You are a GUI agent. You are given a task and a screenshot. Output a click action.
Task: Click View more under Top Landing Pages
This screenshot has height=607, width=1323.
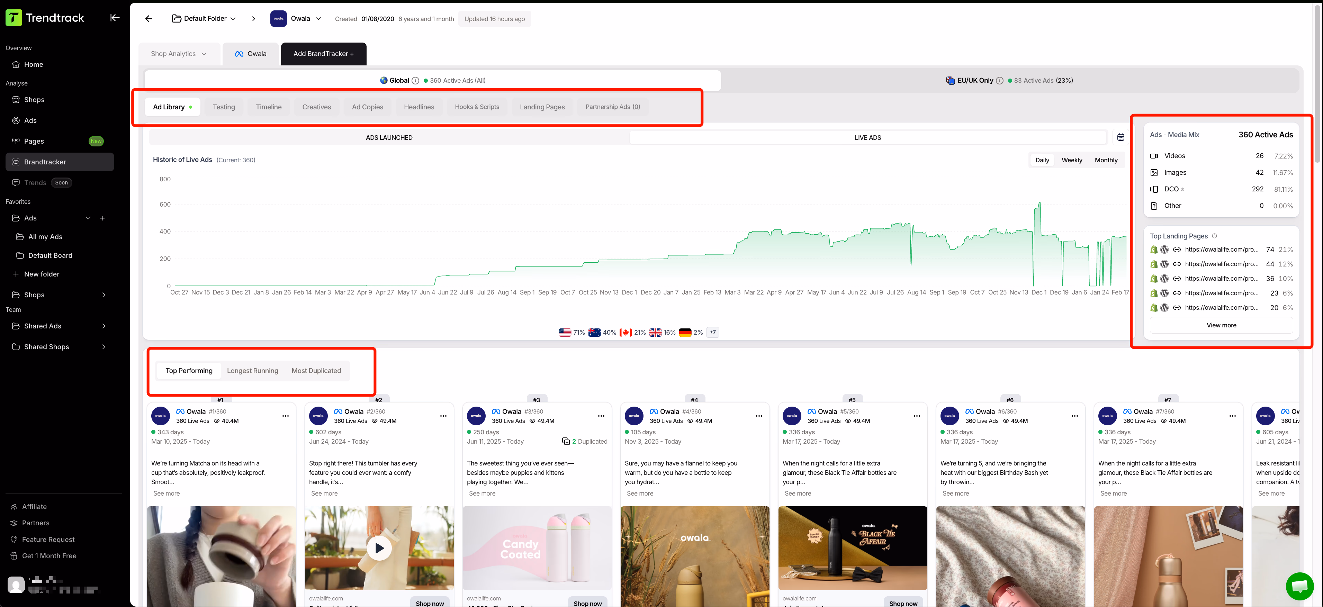coord(1221,325)
